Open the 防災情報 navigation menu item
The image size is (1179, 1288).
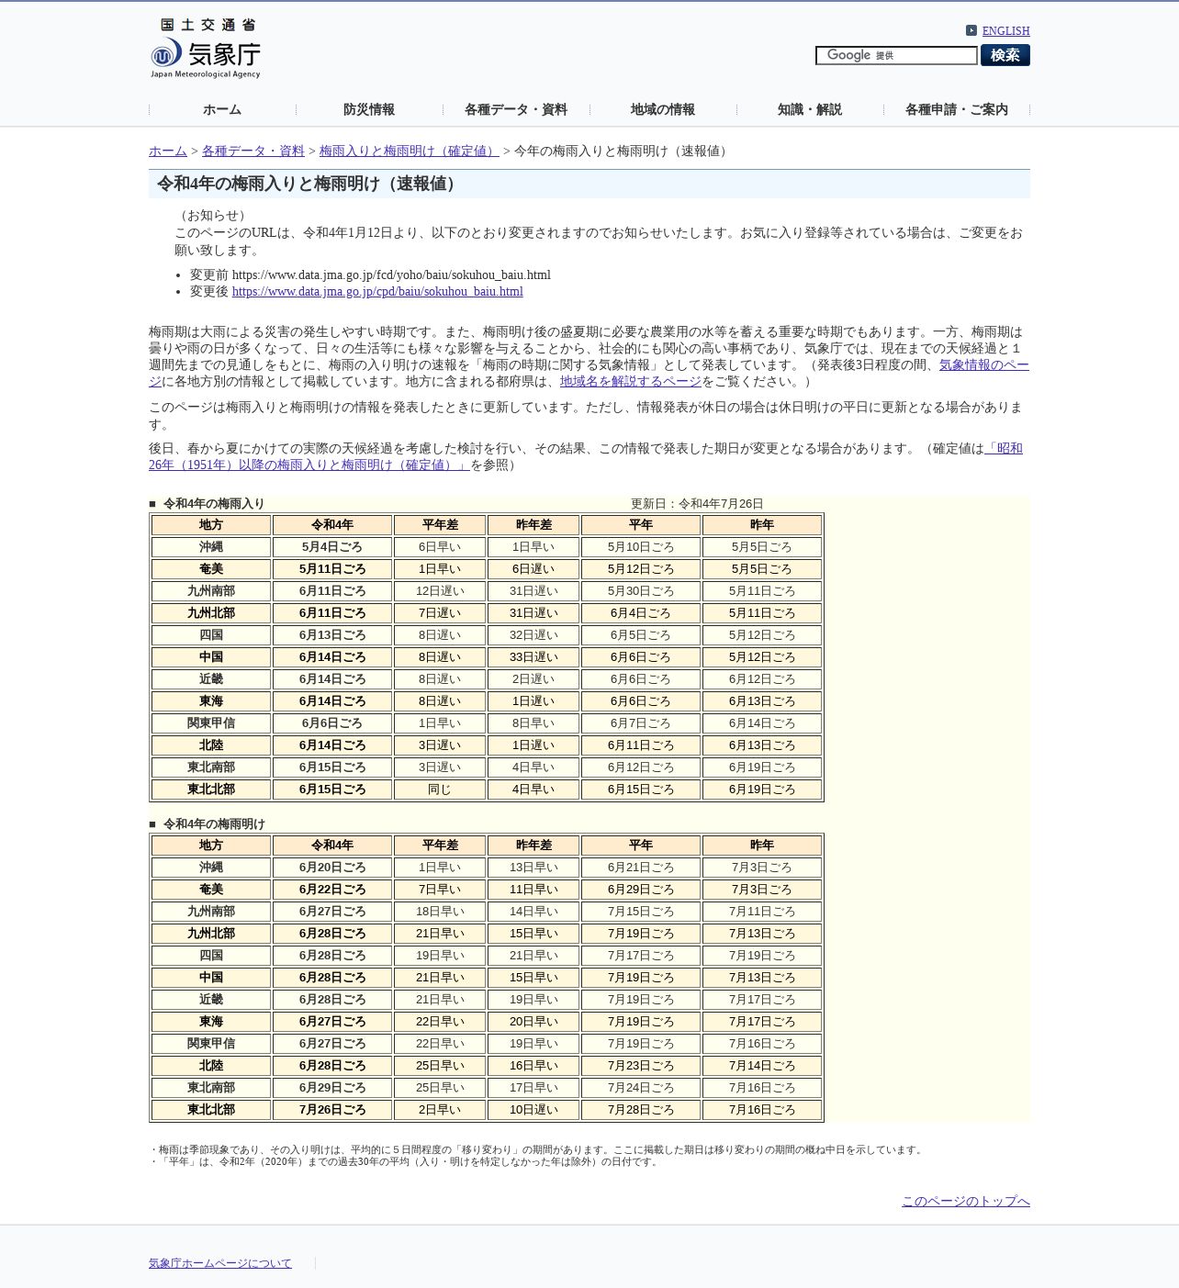369,109
